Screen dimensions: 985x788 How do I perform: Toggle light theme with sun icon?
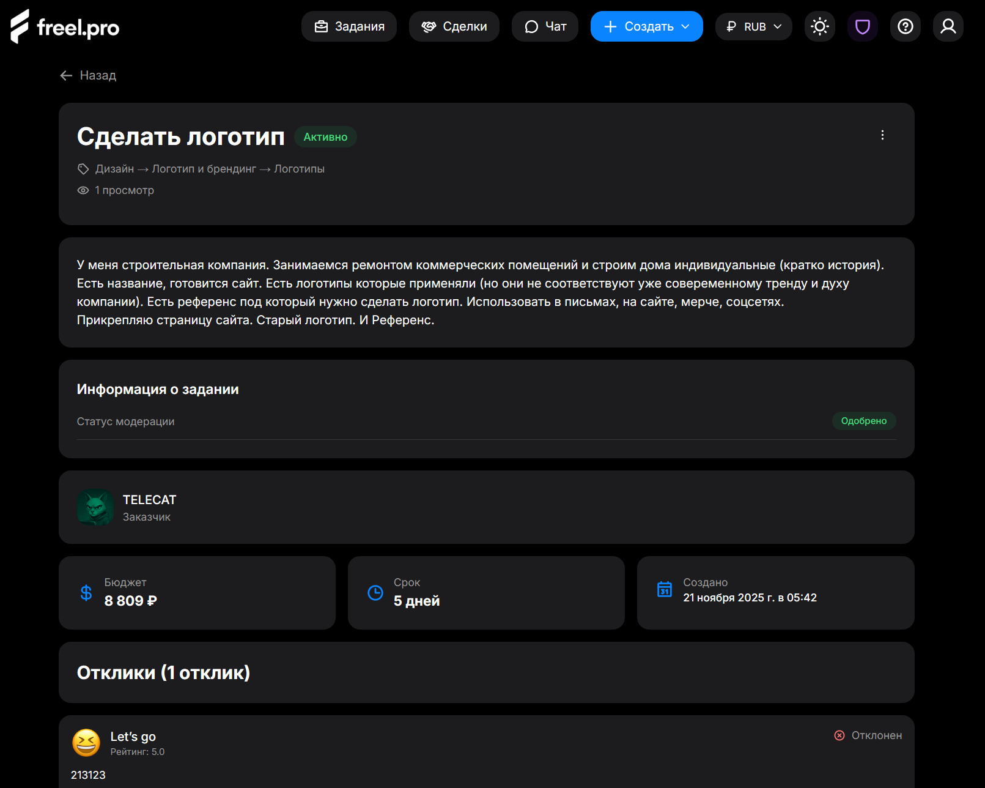(819, 26)
